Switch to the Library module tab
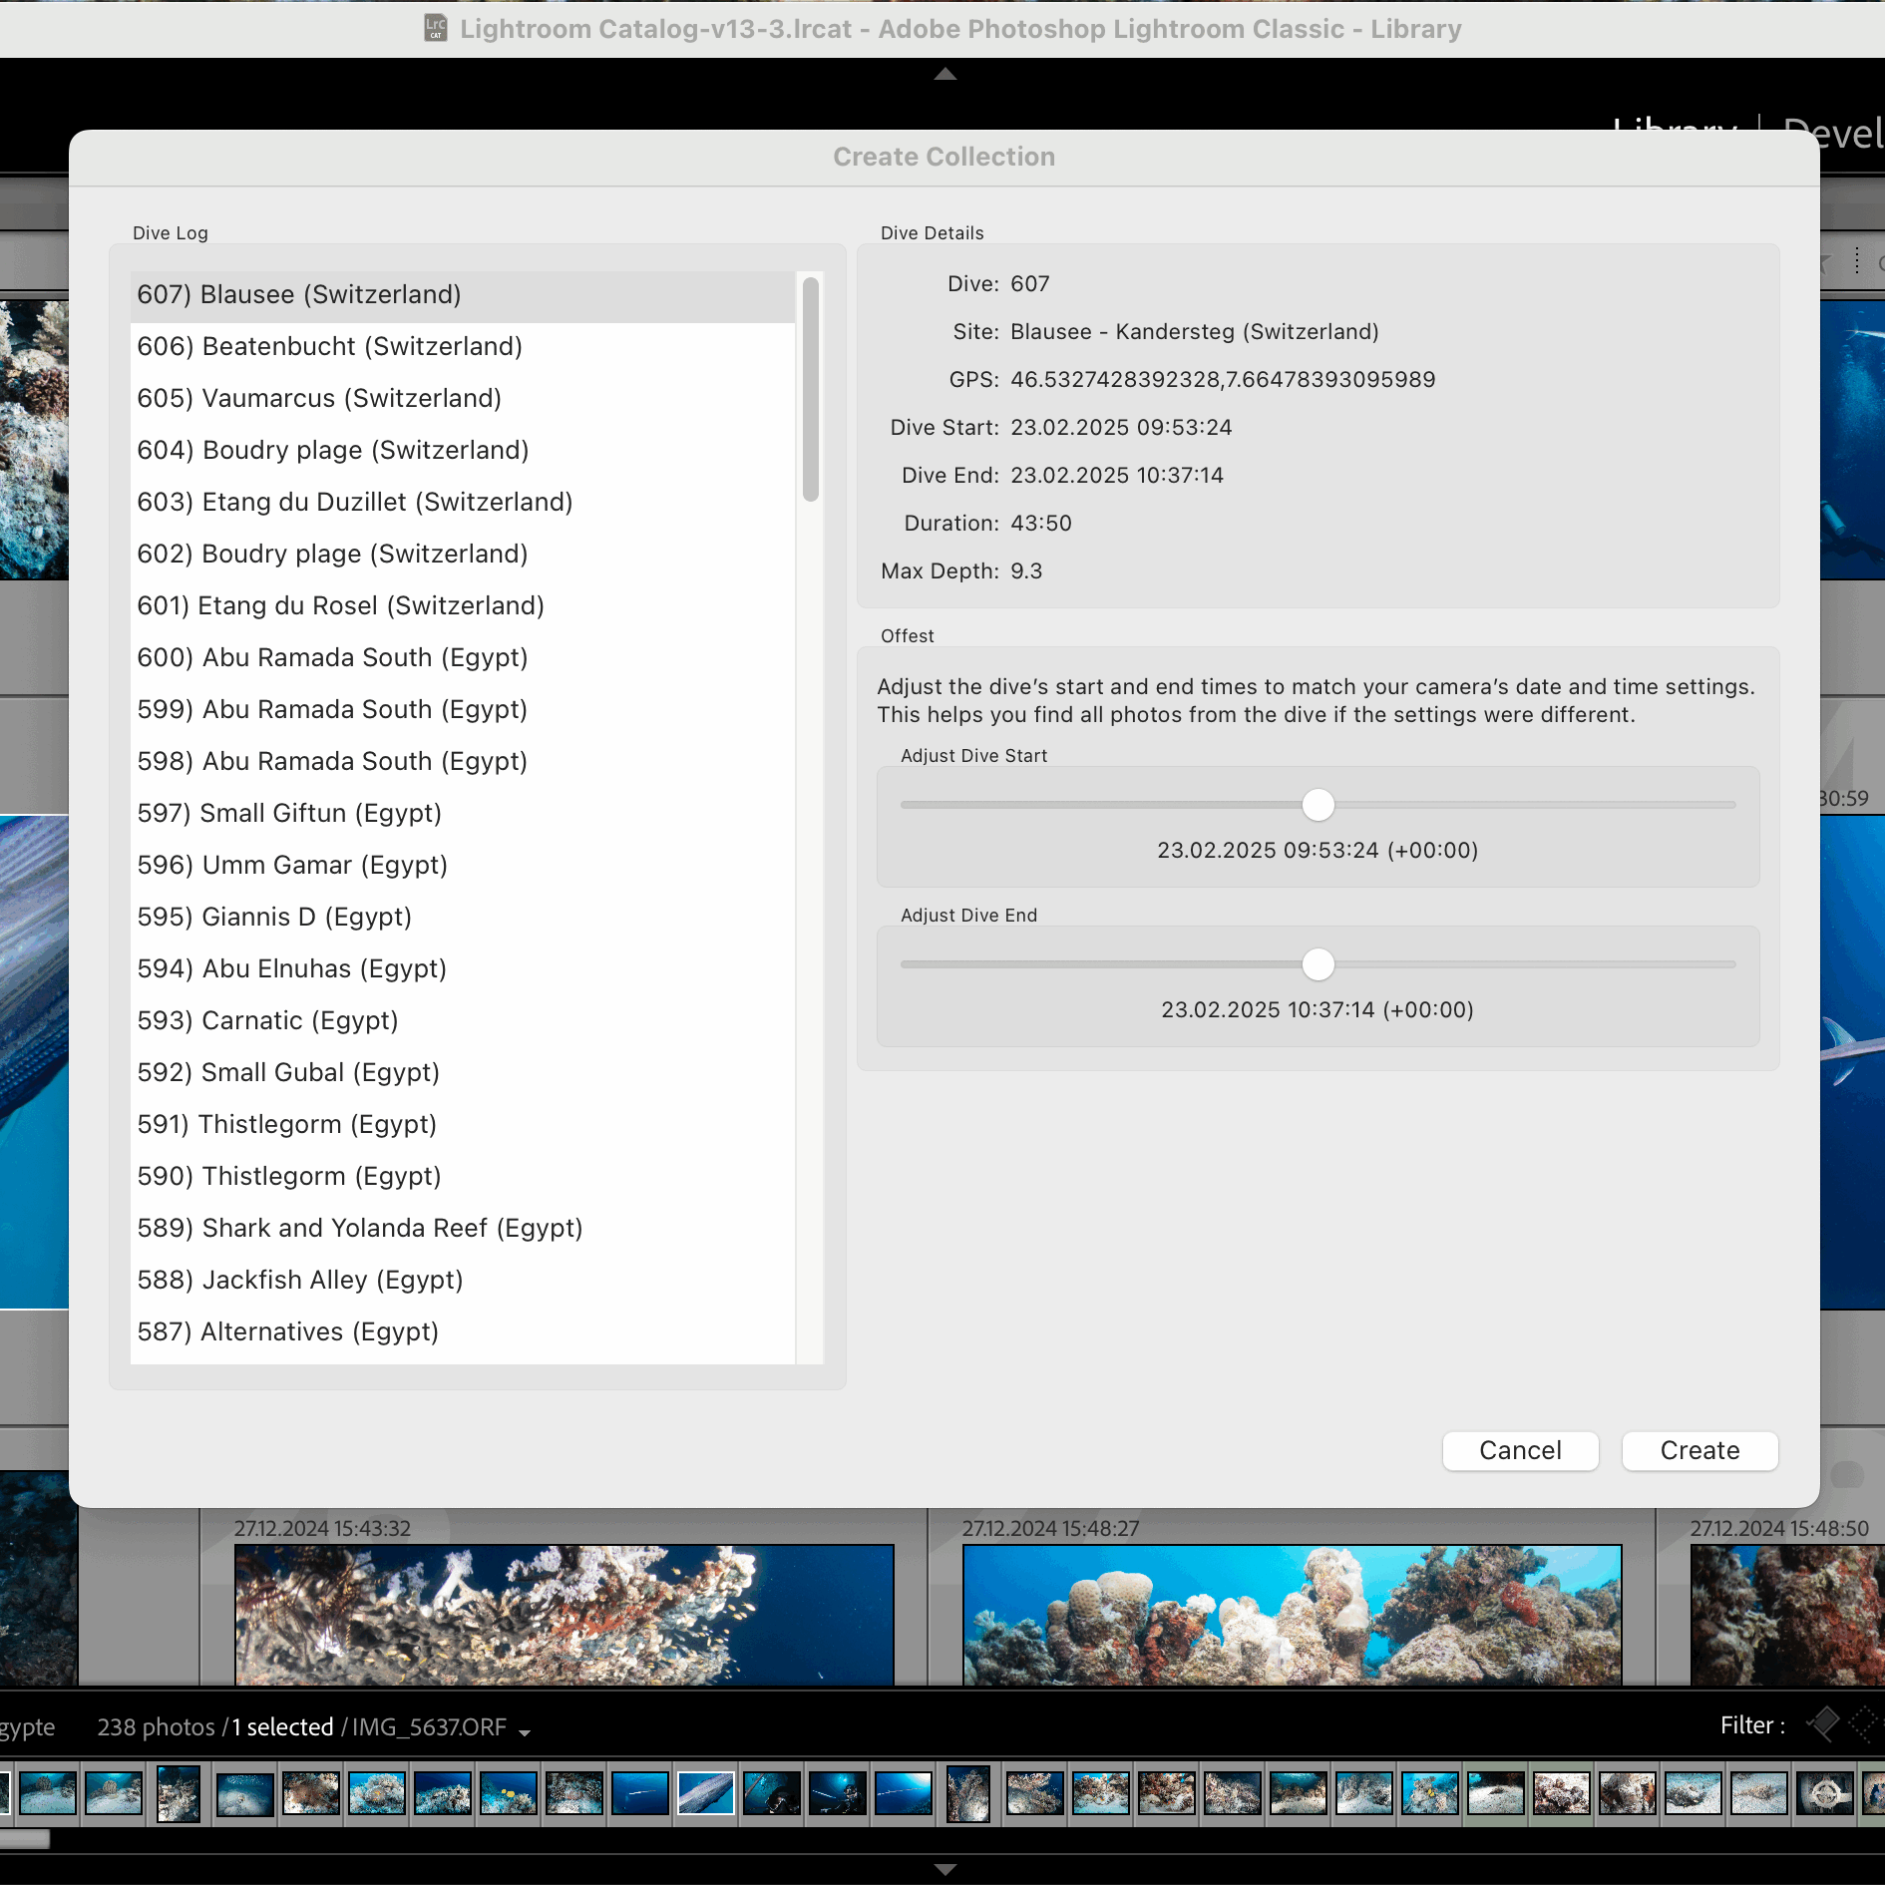 (x=1676, y=133)
